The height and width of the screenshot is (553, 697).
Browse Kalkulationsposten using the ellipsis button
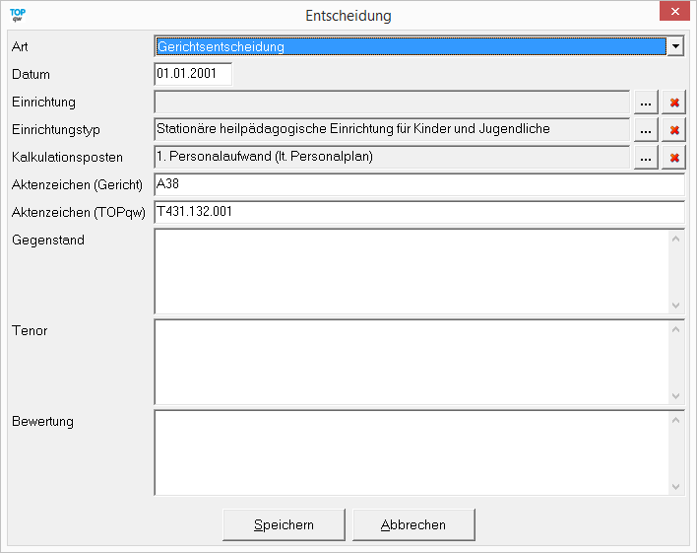[x=646, y=158]
